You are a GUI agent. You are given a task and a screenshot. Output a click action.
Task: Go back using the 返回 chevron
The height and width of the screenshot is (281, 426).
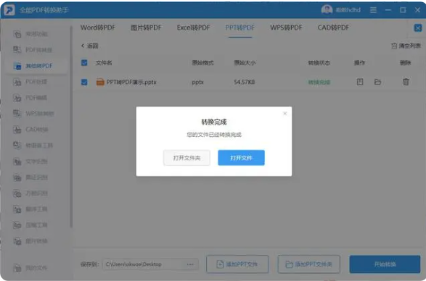click(83, 46)
